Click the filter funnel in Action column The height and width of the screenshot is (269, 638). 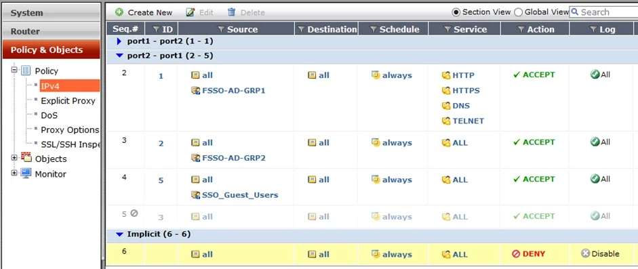coord(521,29)
